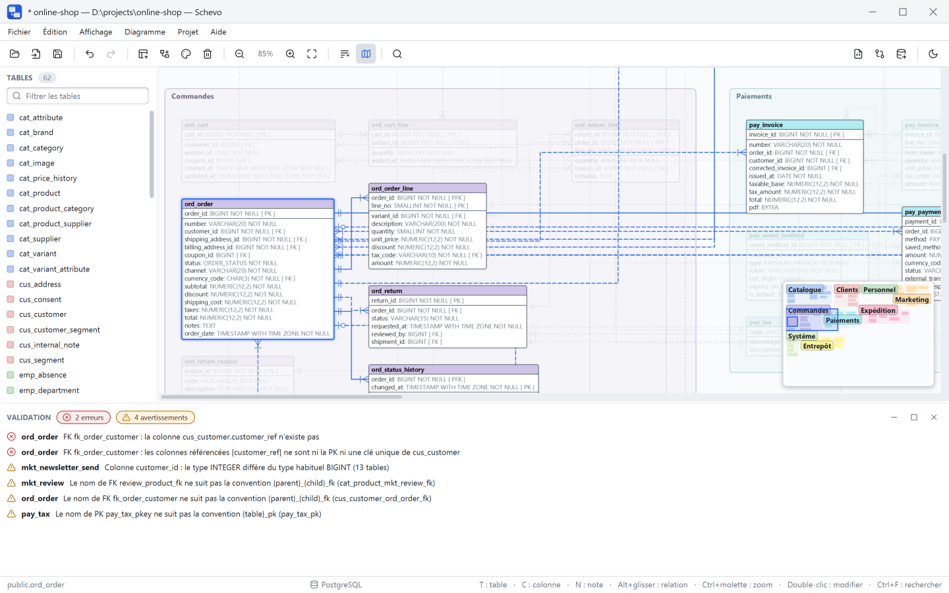Screen dimensions: 949x593
Task: Click the add table toolbar icon
Action: (x=143, y=54)
